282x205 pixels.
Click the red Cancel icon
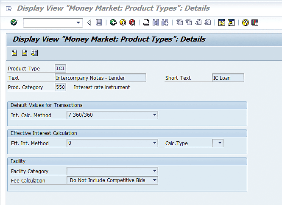[x=132, y=22]
